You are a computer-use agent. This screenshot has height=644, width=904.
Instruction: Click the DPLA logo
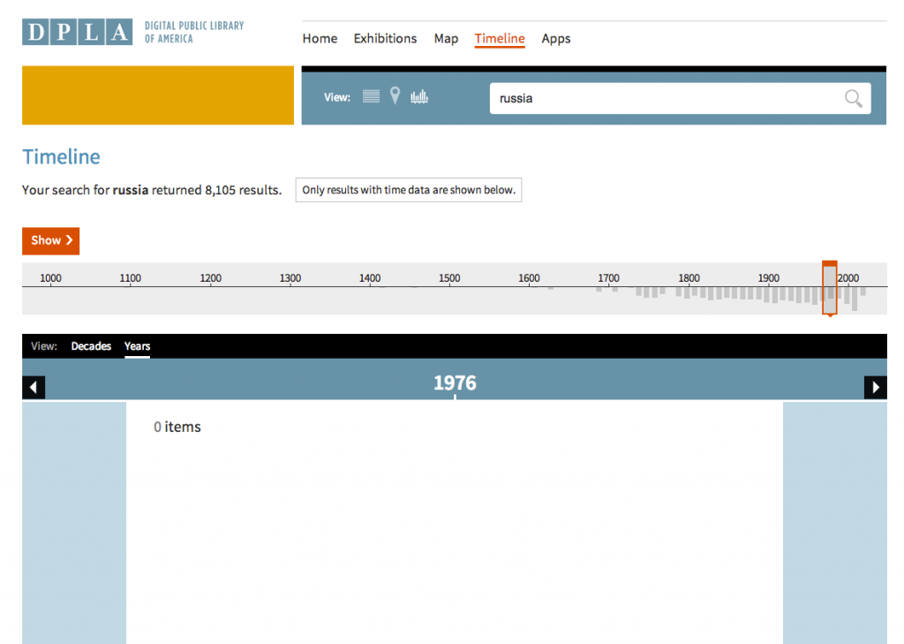[77, 32]
